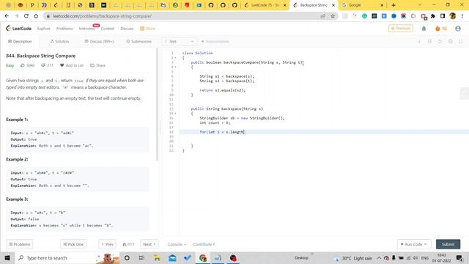Image resolution: width=469 pixels, height=264 pixels.
Task: Open the Submissions tab
Action: tap(139, 41)
